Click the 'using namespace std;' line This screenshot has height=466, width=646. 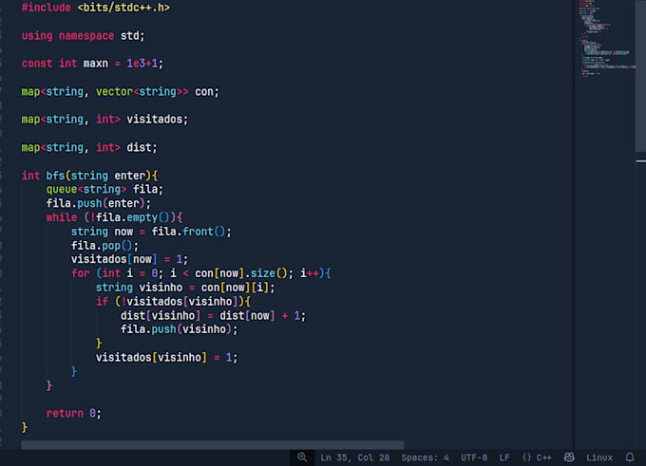coord(84,36)
